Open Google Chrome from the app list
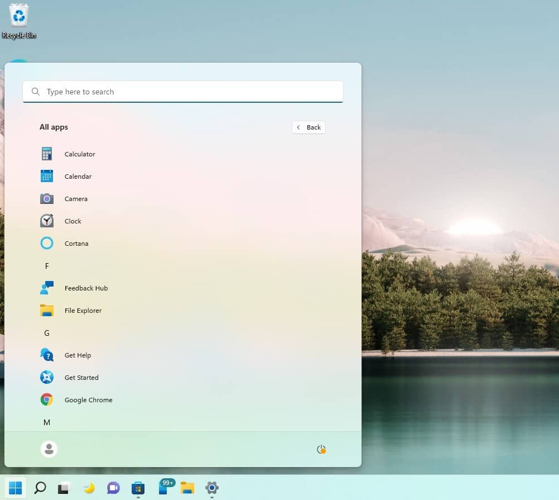559x500 pixels. click(x=88, y=399)
